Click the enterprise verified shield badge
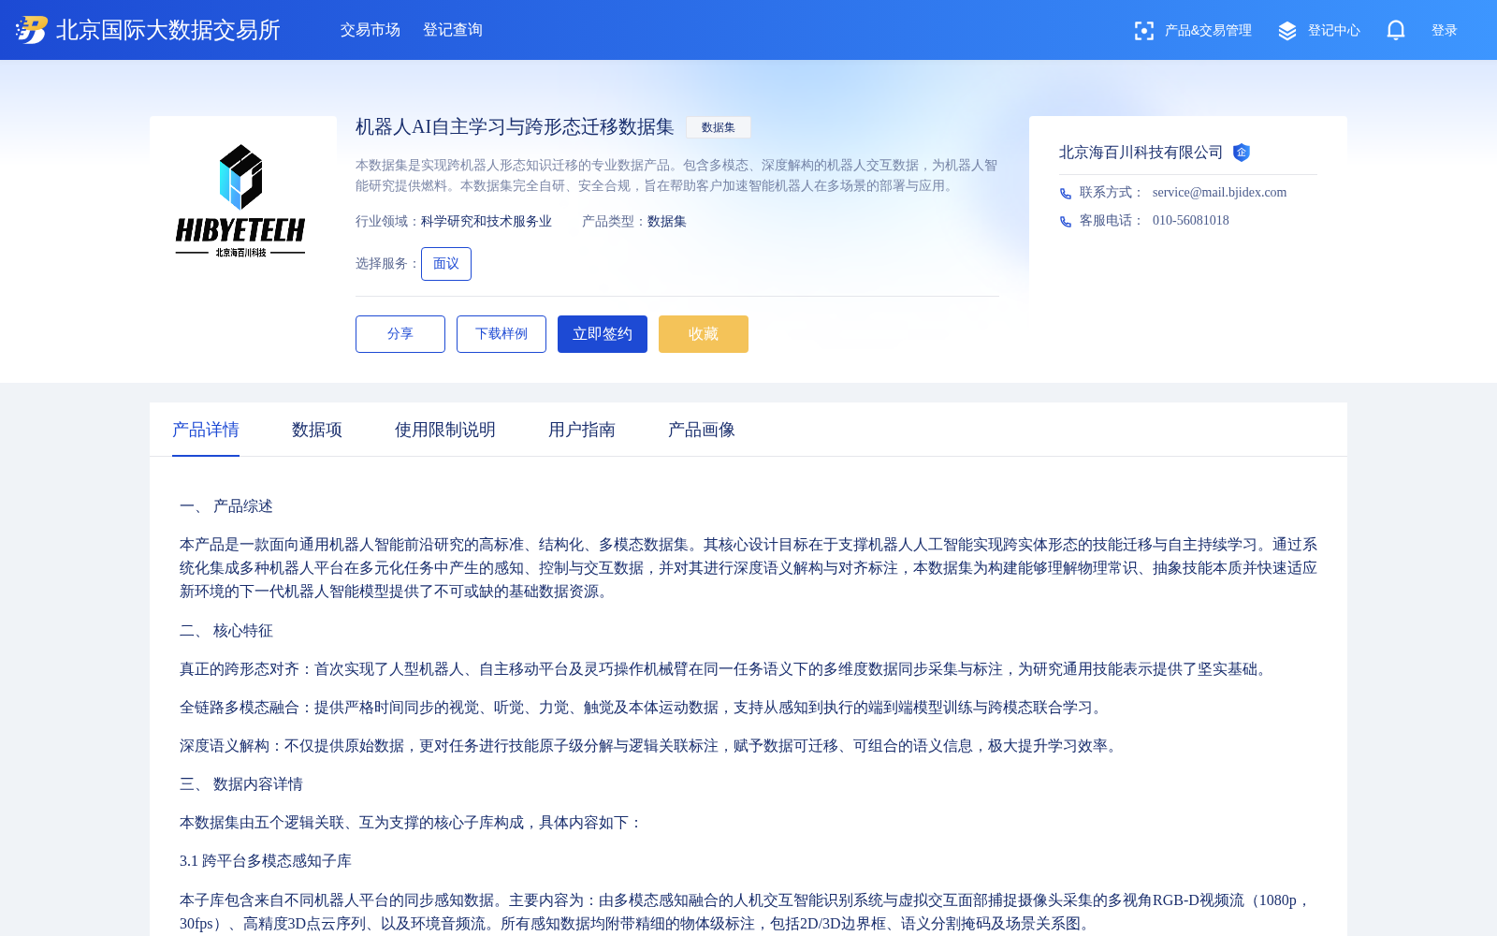 pos(1242,153)
